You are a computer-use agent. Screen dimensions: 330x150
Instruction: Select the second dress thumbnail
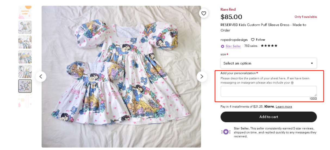coord(25,27)
